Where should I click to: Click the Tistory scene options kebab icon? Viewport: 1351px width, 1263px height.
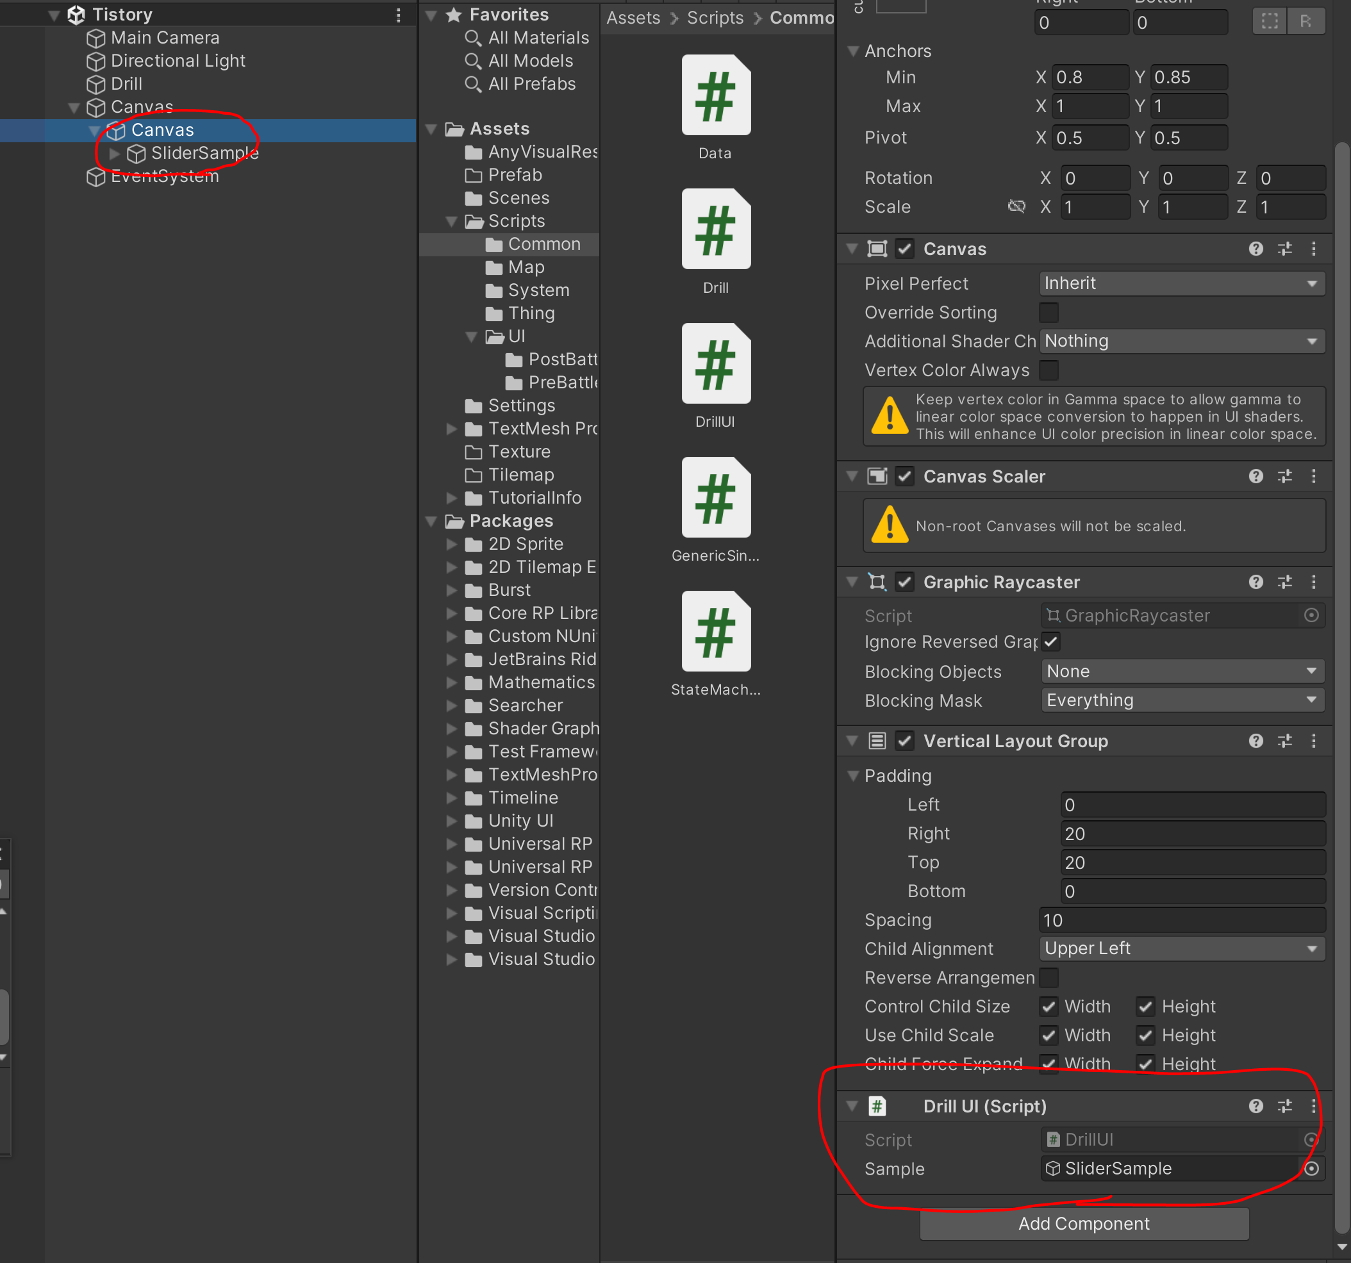click(x=398, y=15)
